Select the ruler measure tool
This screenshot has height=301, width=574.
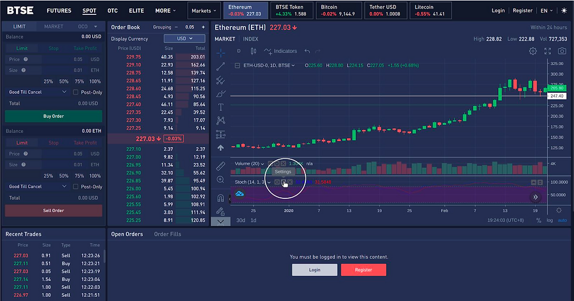pos(220,166)
